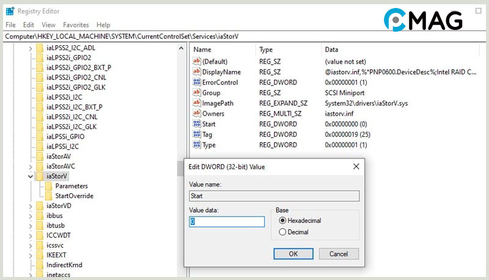Click the string icon beside DisplayName

[x=197, y=72]
